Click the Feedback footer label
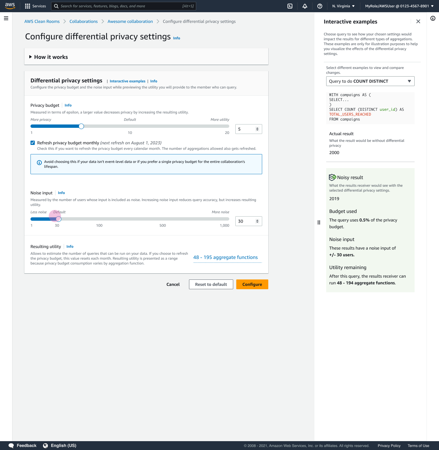The width and height of the screenshot is (439, 450). pos(27,445)
